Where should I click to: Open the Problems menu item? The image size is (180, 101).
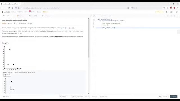[20, 12]
